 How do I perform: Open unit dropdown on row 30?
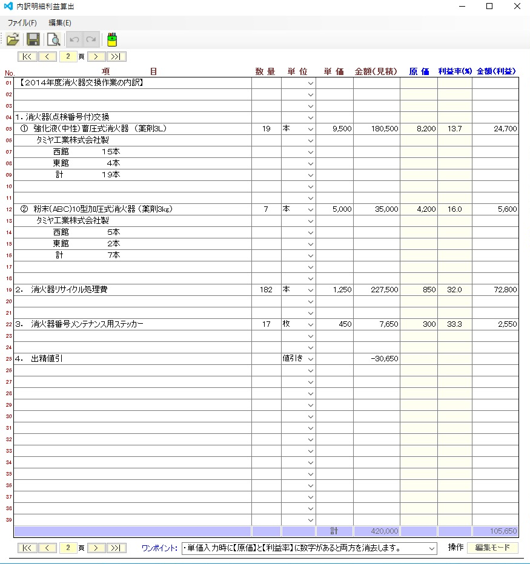[310, 417]
